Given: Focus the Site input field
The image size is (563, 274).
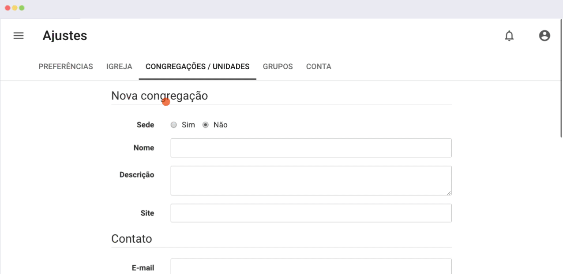Looking at the screenshot, I should (311, 213).
